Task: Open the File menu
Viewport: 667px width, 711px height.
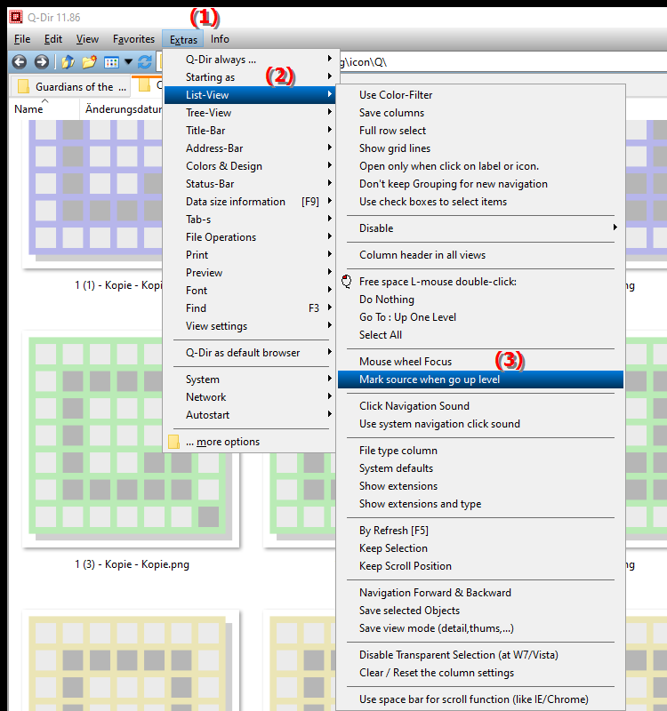Action: [x=22, y=39]
